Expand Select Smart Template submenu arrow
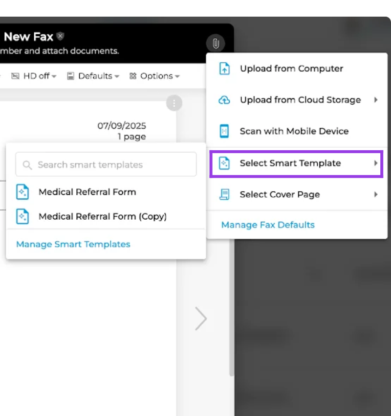Viewport: 391px width, 416px height. coord(376,163)
